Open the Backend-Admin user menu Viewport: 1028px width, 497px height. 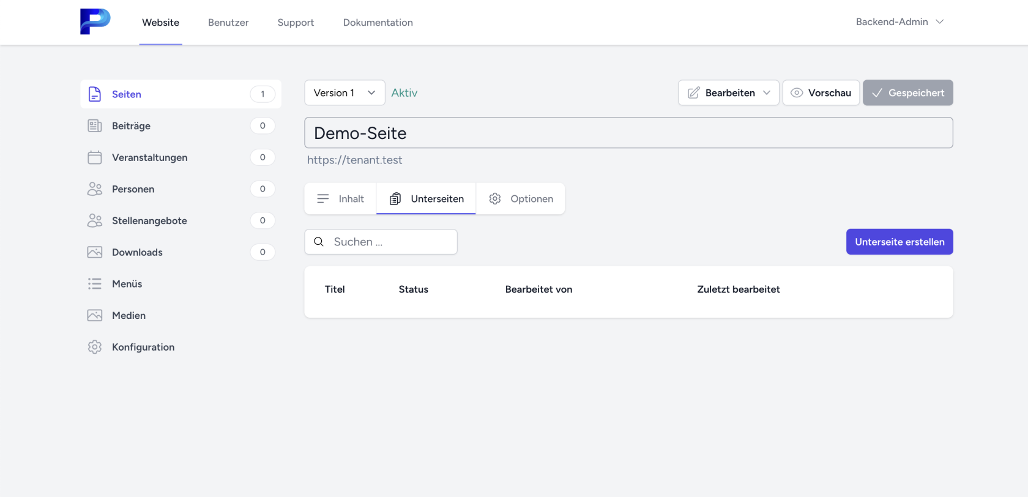pyautogui.click(x=900, y=22)
